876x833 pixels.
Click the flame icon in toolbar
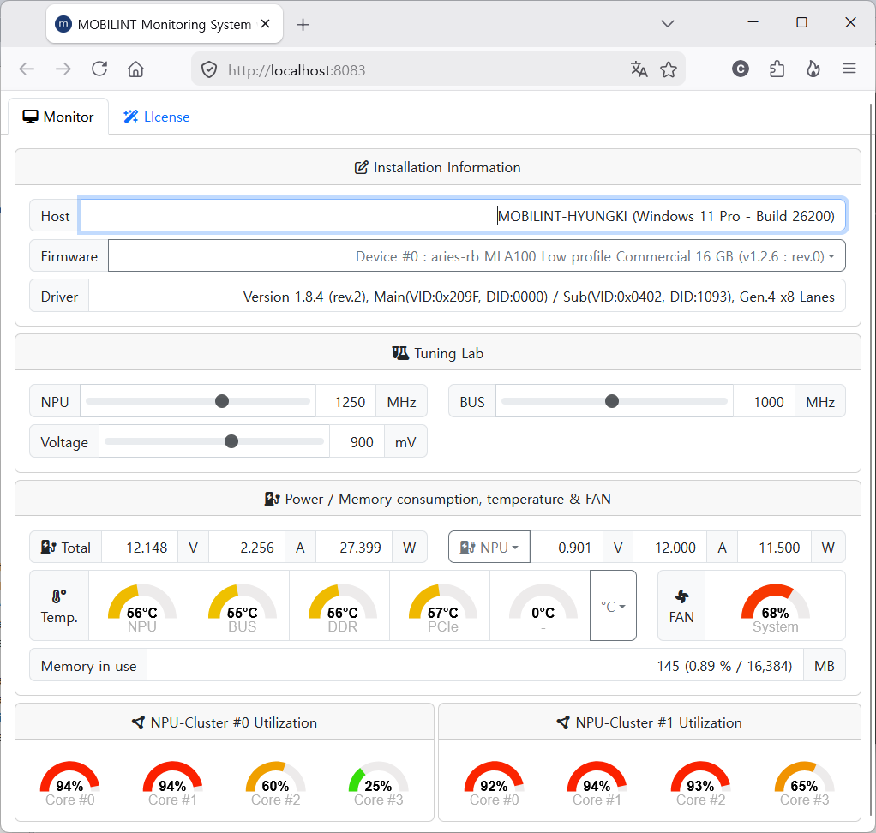point(813,69)
